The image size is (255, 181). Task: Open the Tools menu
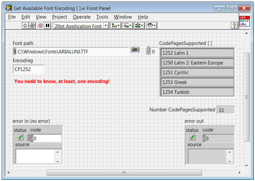[x=102, y=17]
